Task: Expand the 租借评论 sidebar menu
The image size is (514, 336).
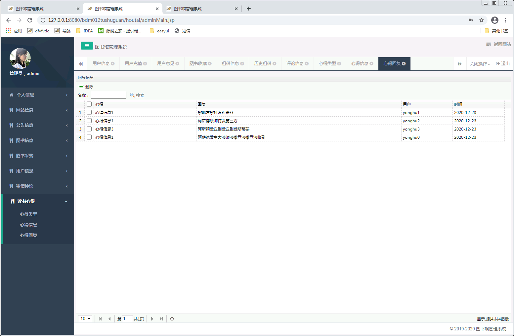Action: click(38, 186)
